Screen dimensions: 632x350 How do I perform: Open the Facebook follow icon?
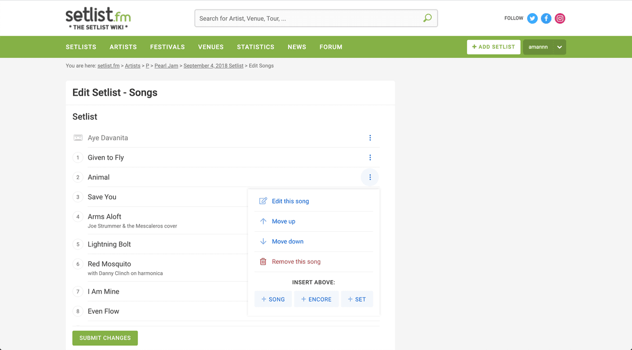point(546,18)
